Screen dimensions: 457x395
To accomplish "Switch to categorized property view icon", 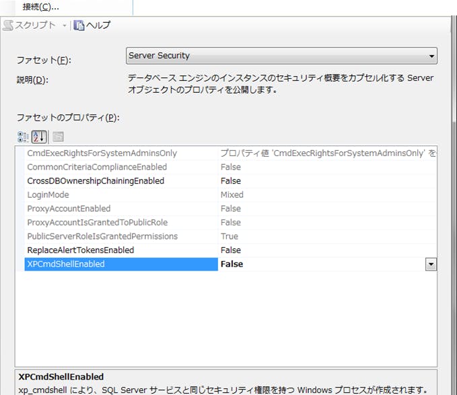I will point(24,137).
